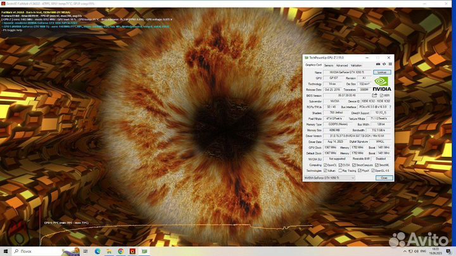Click the GPU-Z screenshot camera icon
This screenshot has height=256, width=456.
pyautogui.click(x=377, y=65)
